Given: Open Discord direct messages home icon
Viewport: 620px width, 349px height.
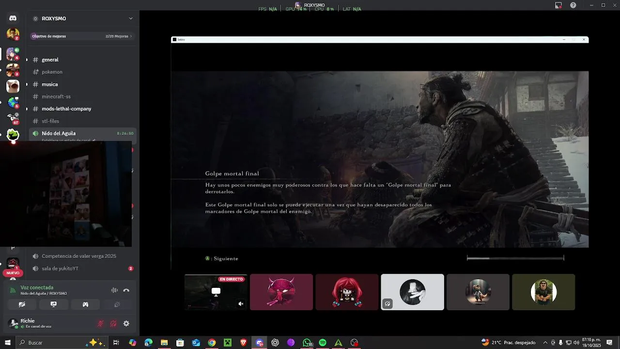Looking at the screenshot, I should (x=13, y=18).
